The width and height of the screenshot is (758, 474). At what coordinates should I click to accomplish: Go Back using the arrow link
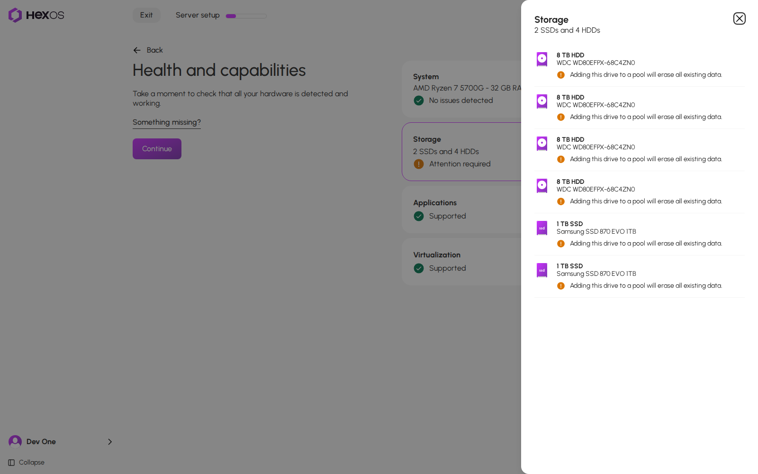pyautogui.click(x=148, y=50)
